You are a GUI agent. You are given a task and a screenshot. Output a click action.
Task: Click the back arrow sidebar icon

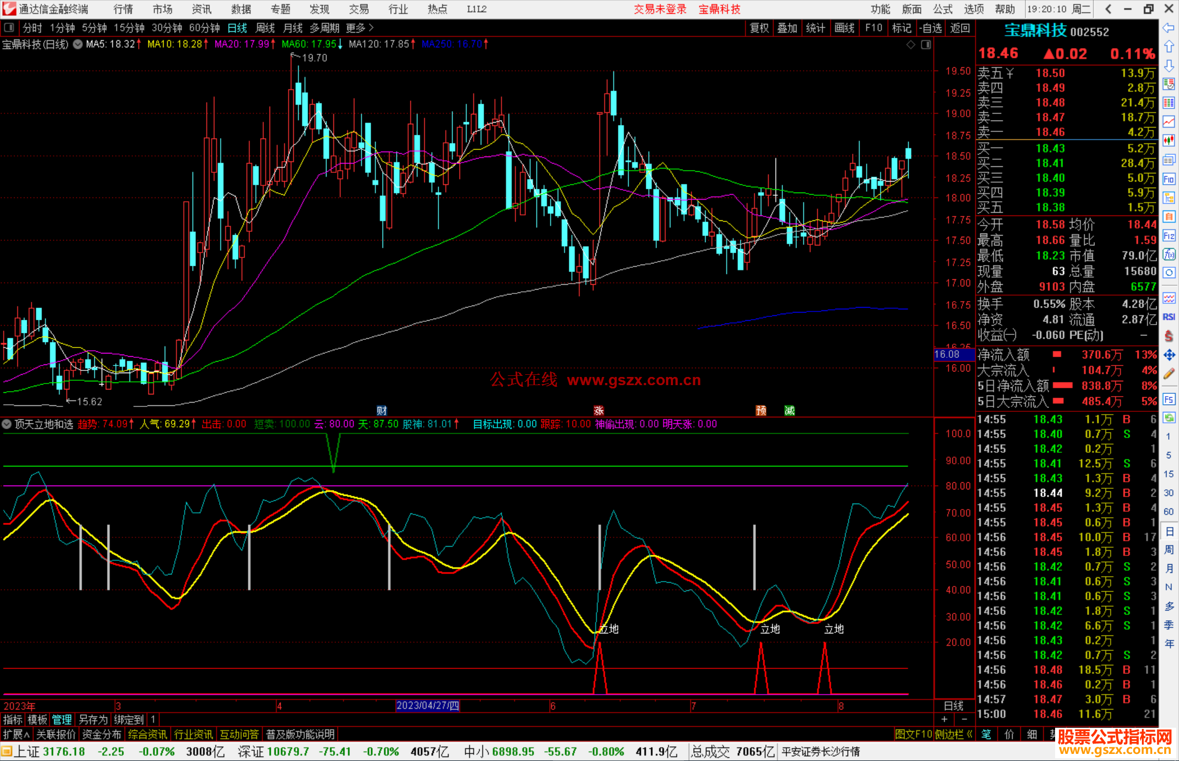click(1169, 28)
